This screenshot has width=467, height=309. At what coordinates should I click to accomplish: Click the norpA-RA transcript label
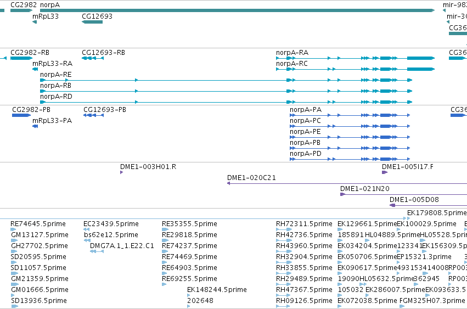pos(292,53)
